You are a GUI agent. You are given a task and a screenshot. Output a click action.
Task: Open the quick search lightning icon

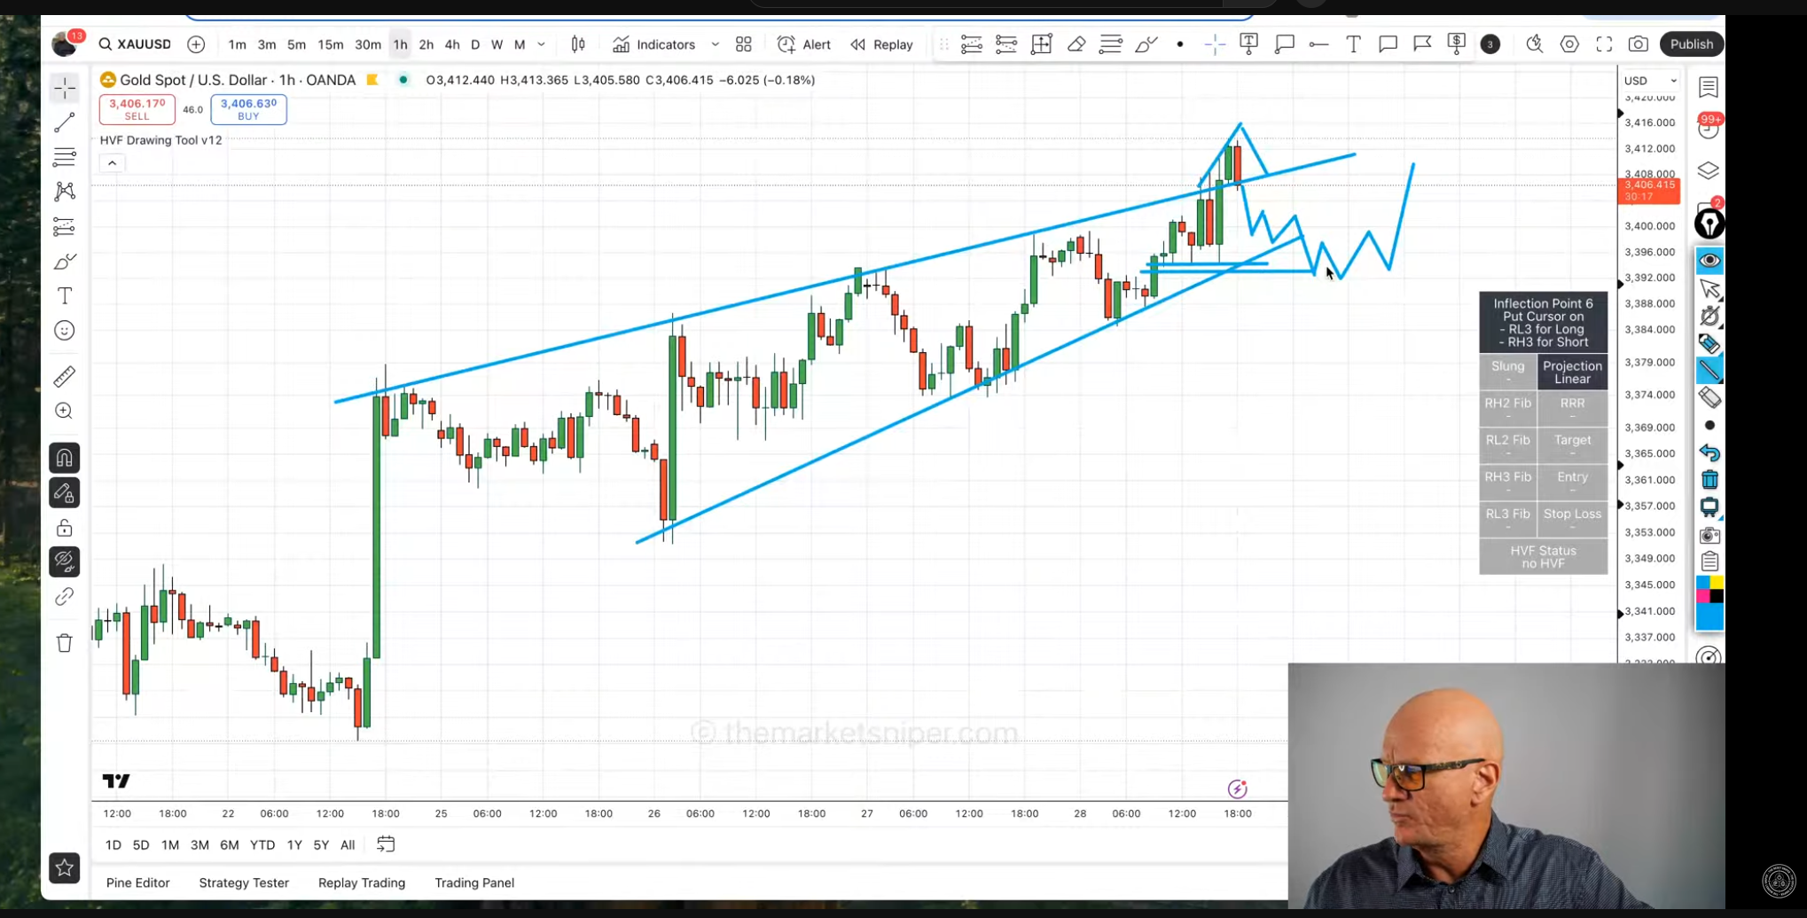1535,44
